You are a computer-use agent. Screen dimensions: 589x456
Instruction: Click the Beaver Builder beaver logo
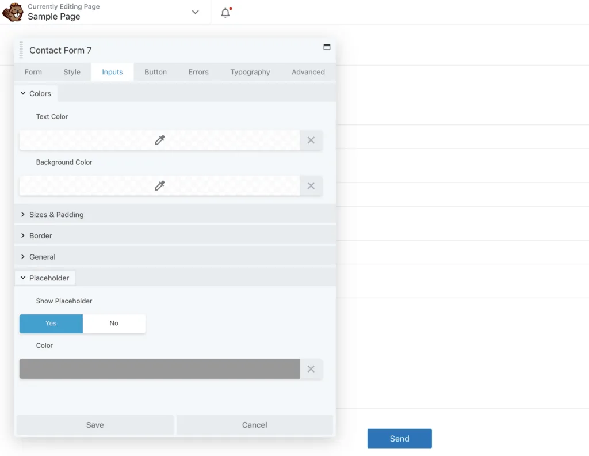pos(13,12)
